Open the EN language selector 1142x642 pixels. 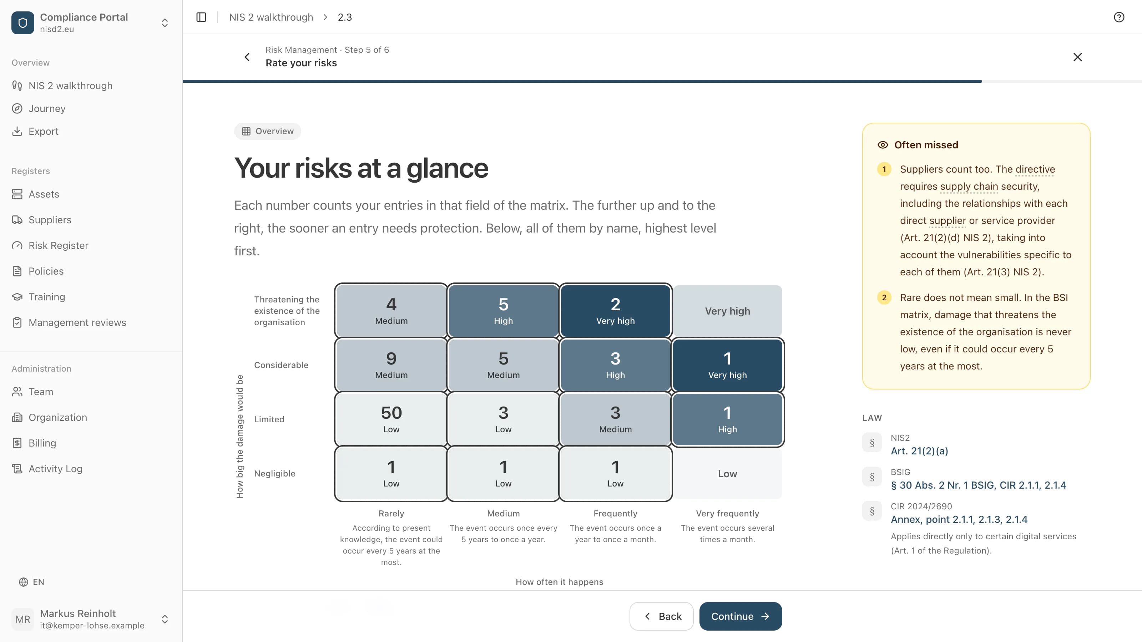31,582
